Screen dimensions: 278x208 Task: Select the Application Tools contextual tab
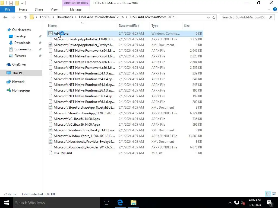[x=76, y=3]
